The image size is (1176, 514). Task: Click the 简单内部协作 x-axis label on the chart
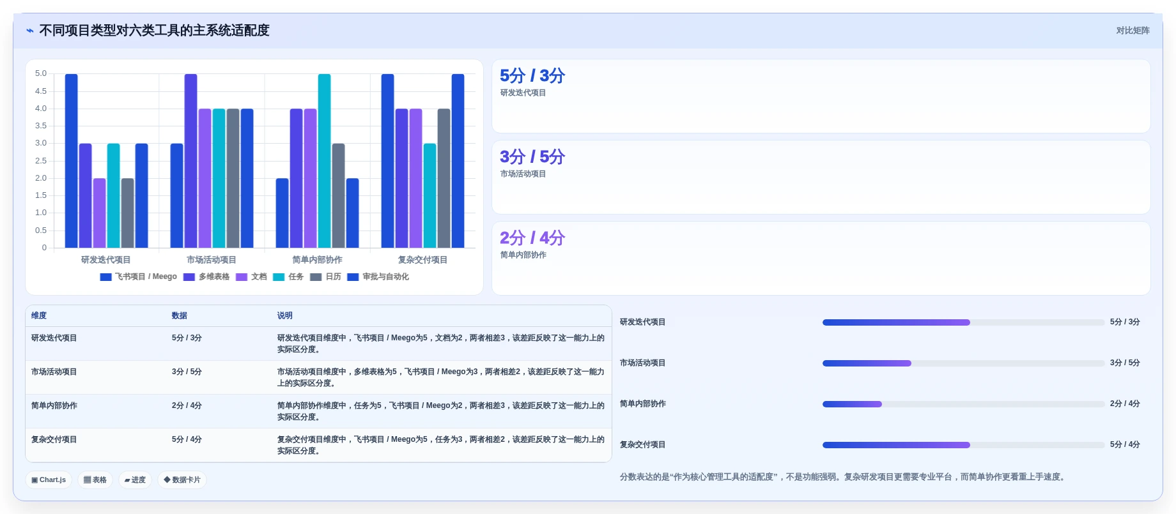(317, 260)
